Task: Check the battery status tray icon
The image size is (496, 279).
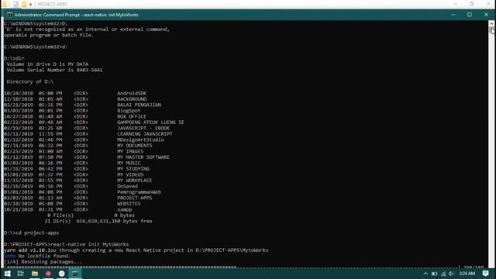Action: (434, 274)
